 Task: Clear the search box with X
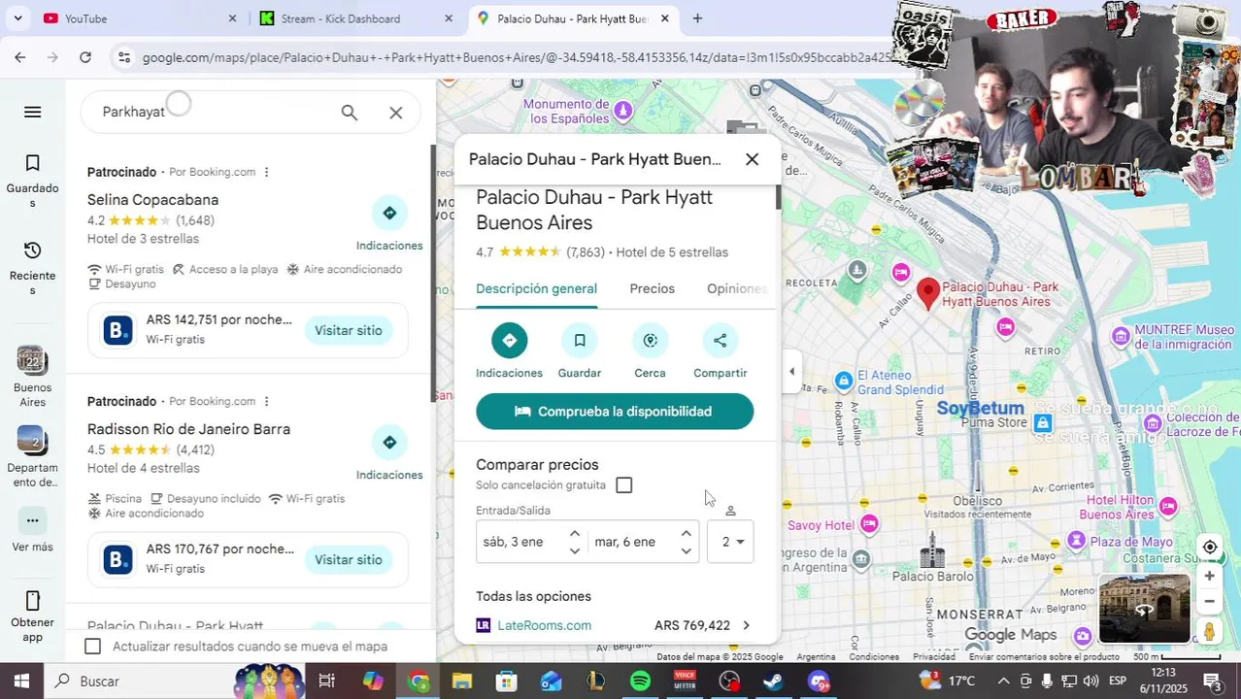point(396,113)
